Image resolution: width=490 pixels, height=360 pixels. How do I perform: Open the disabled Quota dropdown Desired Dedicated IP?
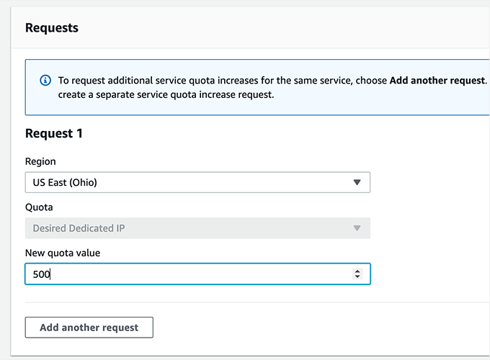[x=197, y=228]
